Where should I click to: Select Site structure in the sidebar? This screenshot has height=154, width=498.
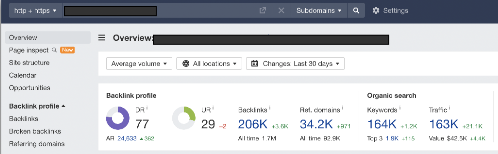(29, 63)
